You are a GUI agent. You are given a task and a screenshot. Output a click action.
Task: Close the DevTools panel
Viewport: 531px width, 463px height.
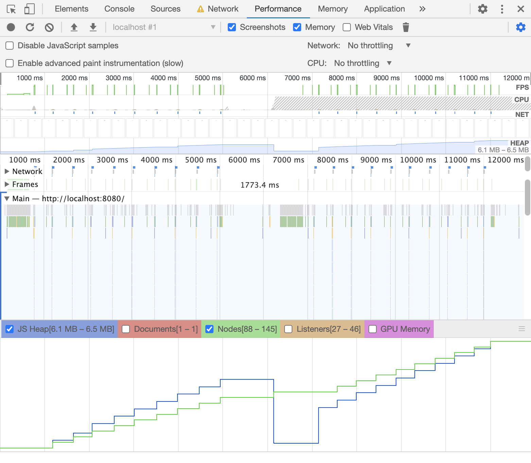pyautogui.click(x=521, y=9)
